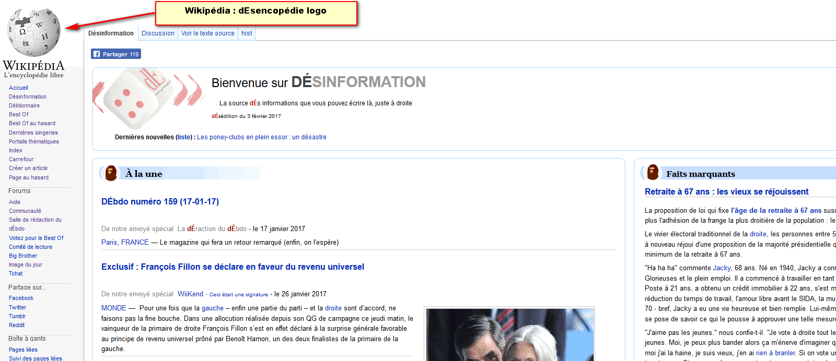
Task: Click the dÉsencyclopédie dice logo
Action: click(148, 98)
